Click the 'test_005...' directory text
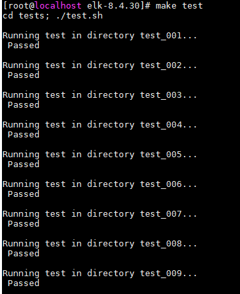Image resolution: width=240 pixels, height=294 pixels. pos(168,155)
